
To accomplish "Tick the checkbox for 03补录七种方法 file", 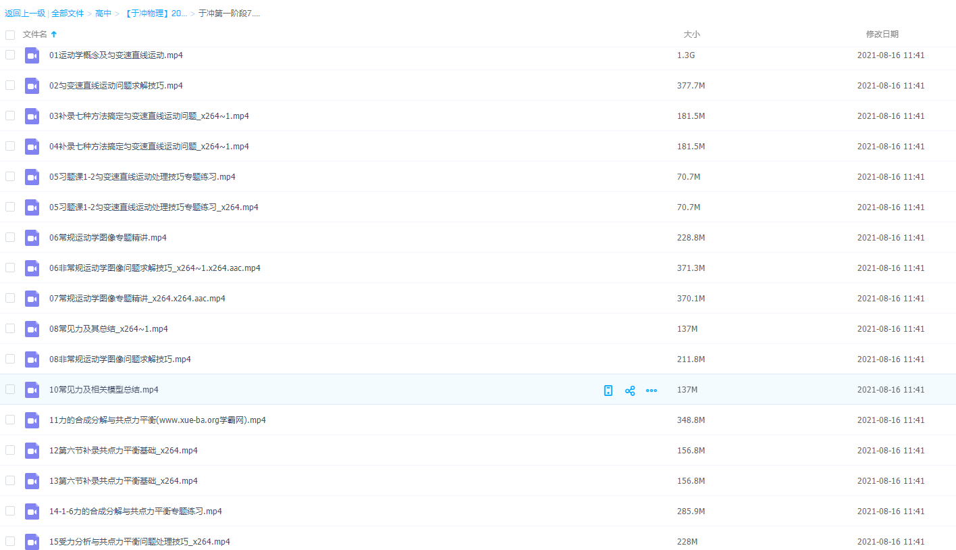I will click(x=10, y=116).
